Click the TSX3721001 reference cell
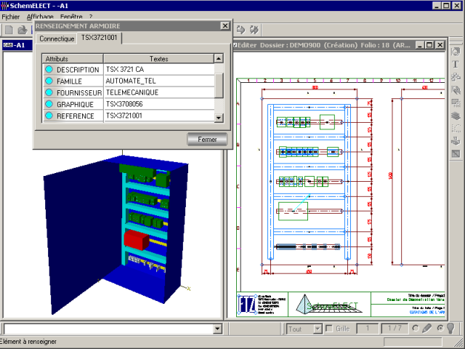465x349 pixels. (x=159, y=116)
